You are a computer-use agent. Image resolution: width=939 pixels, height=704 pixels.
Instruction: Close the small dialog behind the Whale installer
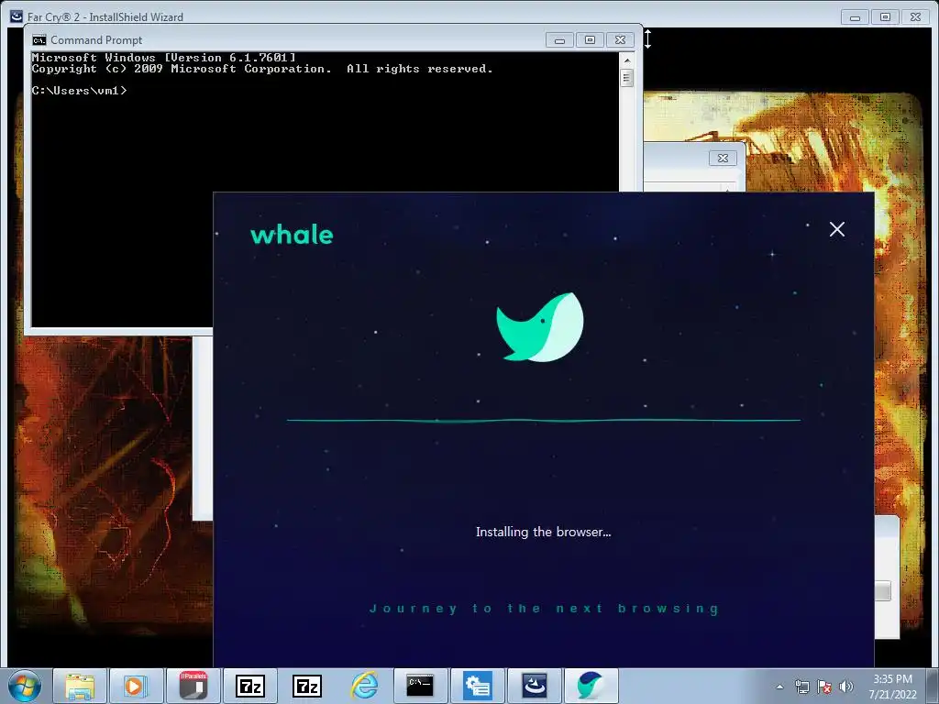723,158
